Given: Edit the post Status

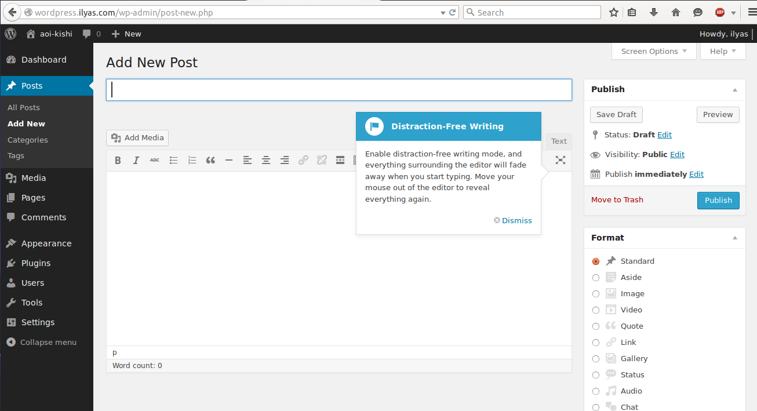Looking at the screenshot, I should pyautogui.click(x=664, y=134).
